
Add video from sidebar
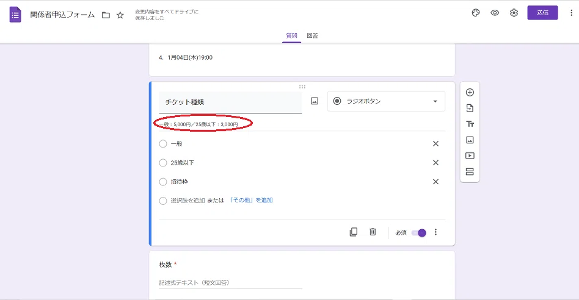[470, 155]
